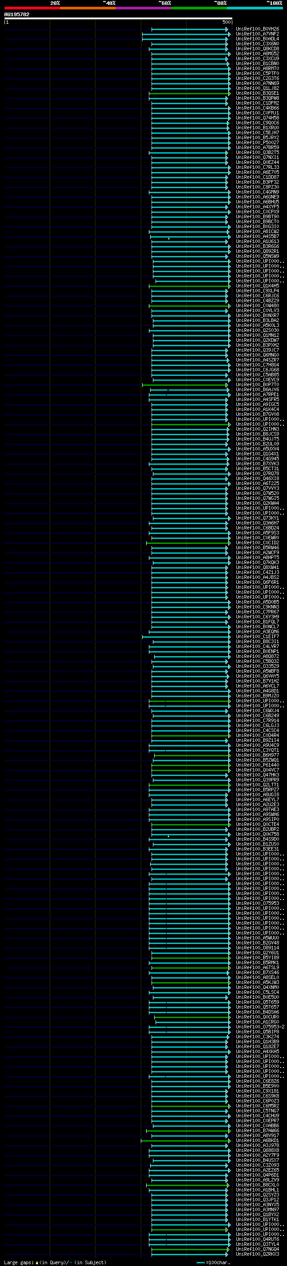Select hit UniRef100_A9TAE3
This screenshot has width=287, height=1266.
[257, 810]
